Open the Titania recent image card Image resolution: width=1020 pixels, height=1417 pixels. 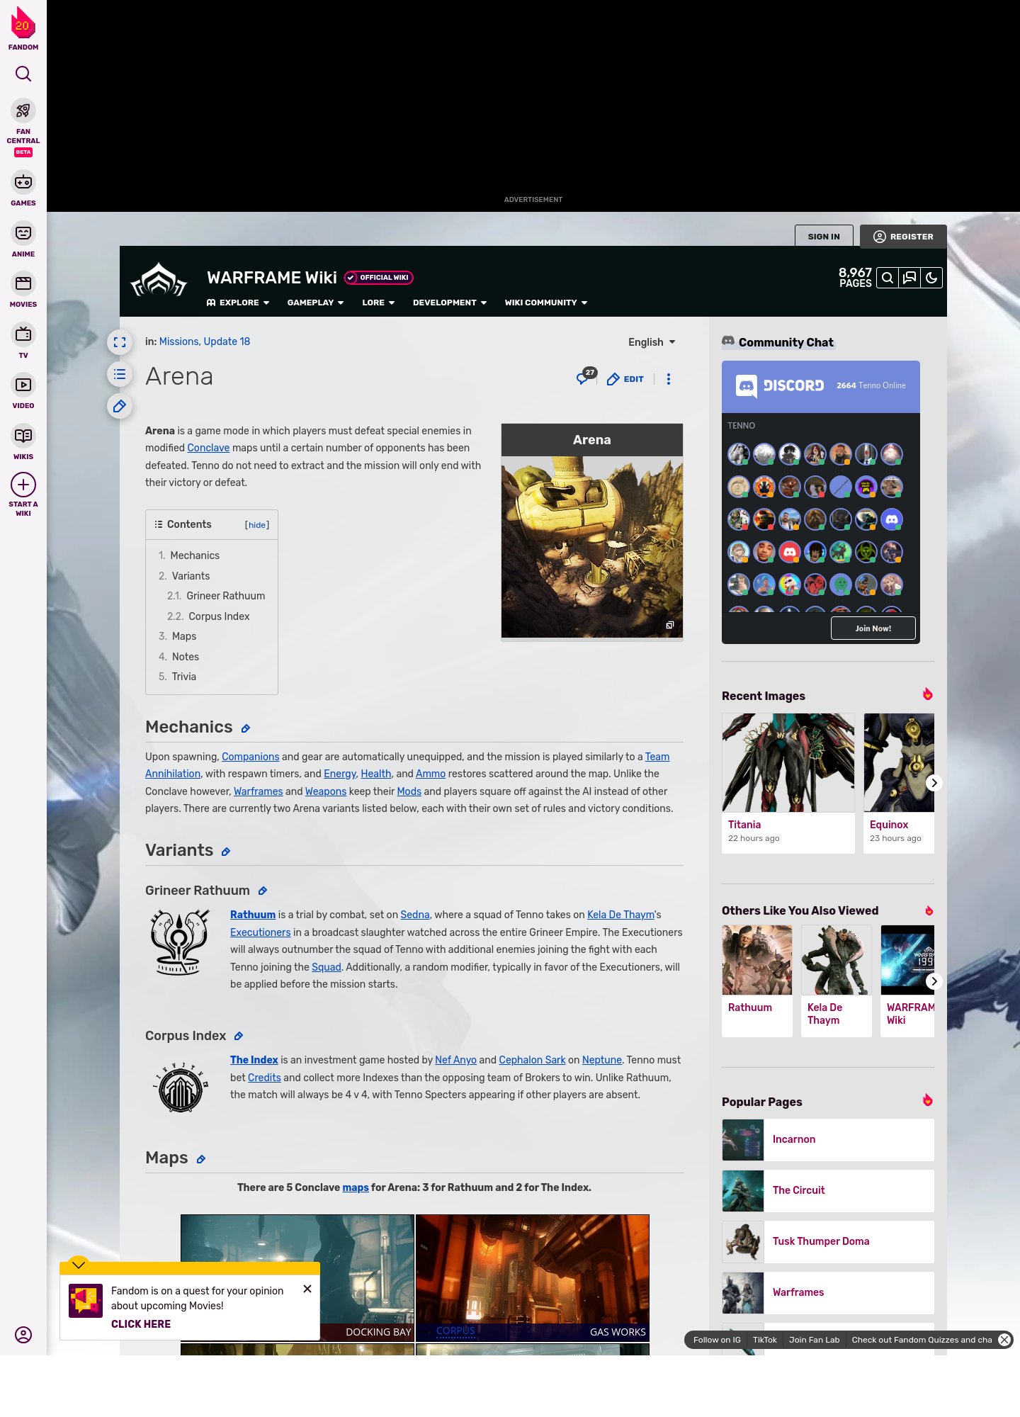pyautogui.click(x=788, y=783)
